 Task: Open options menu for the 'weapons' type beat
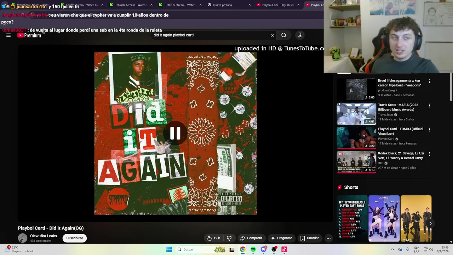[430, 81]
